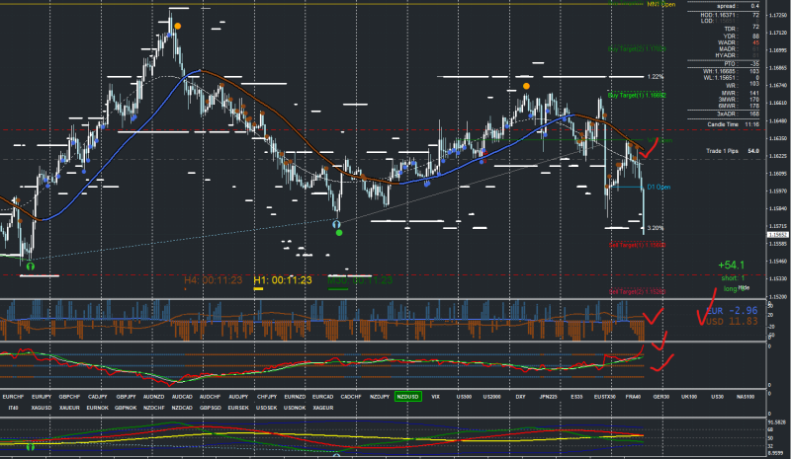This screenshot has width=791, height=459.
Task: Select the Buy Target(1) 1.16692 label
Action: [x=637, y=95]
